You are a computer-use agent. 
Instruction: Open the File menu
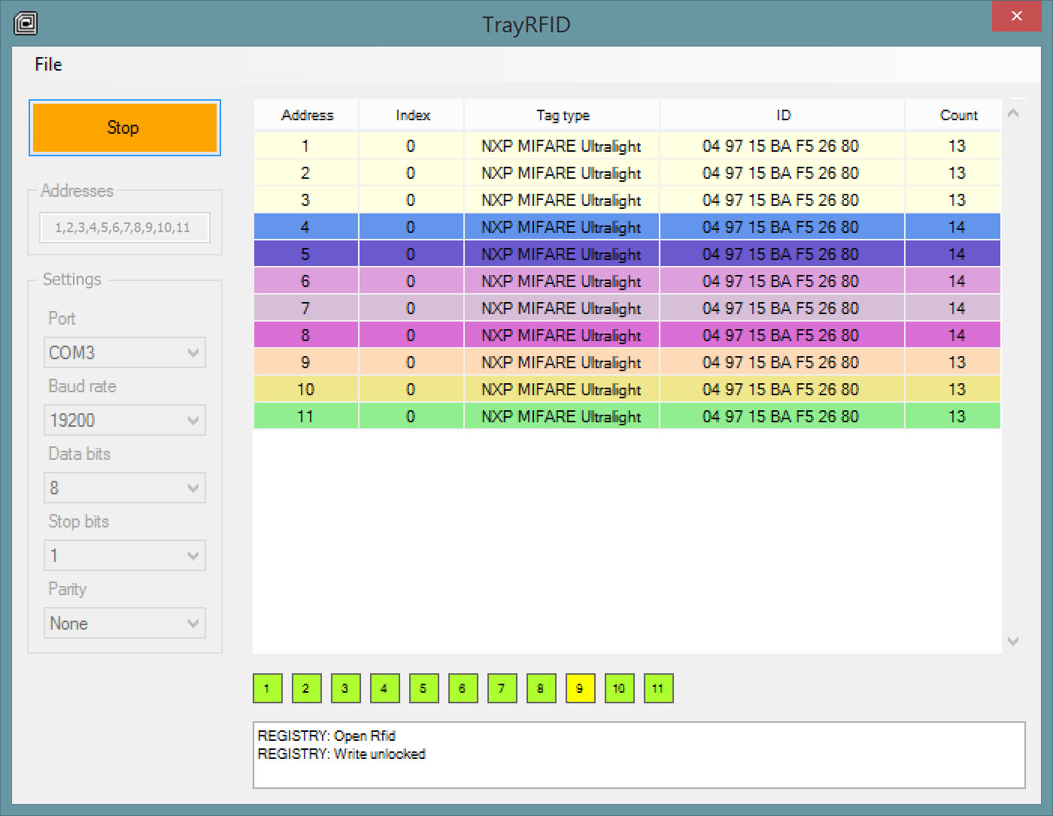pos(48,65)
